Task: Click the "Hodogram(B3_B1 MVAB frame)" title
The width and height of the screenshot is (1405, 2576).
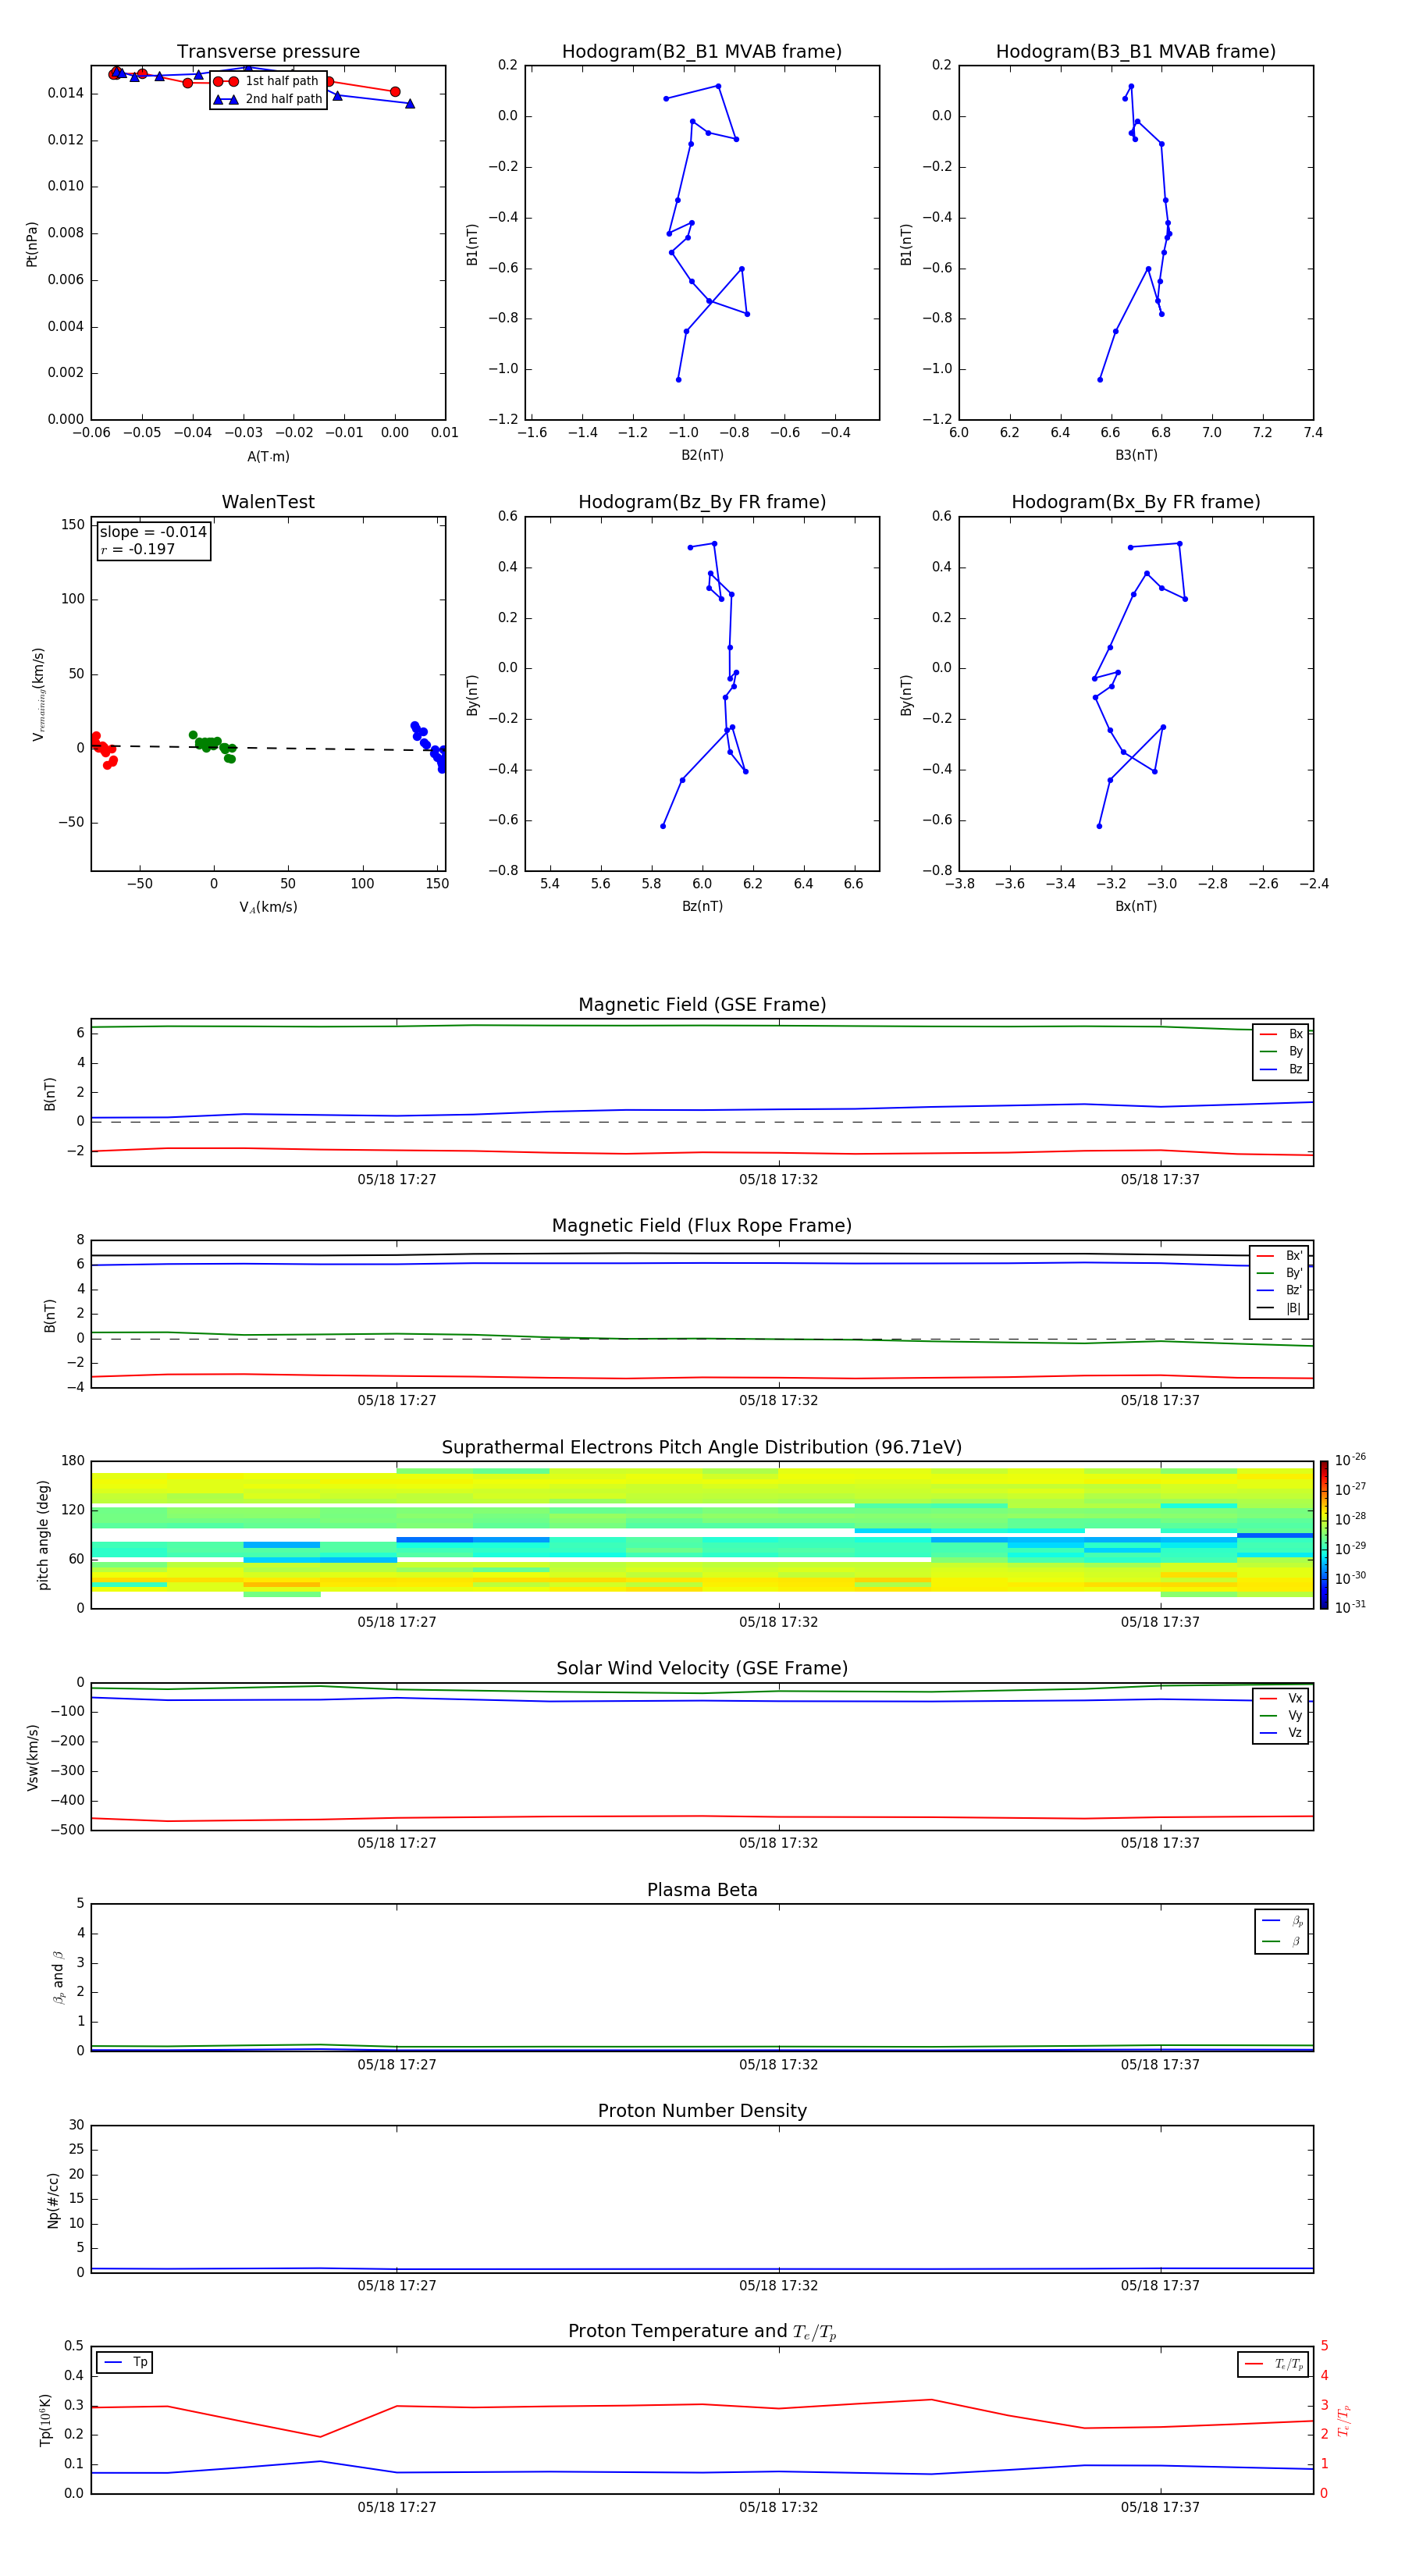Action: [x=1136, y=52]
